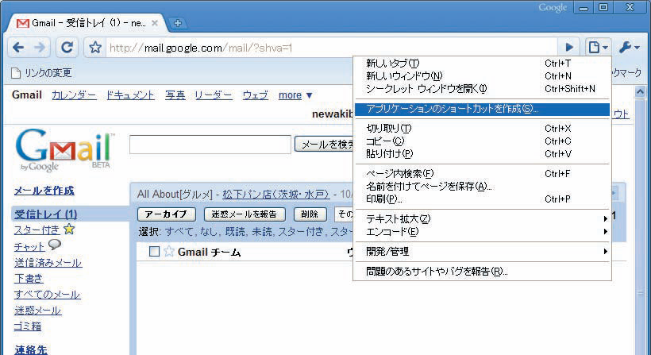This screenshot has width=651, height=355.
Task: Click the Go arrow beside the address bar
Action: [x=570, y=48]
